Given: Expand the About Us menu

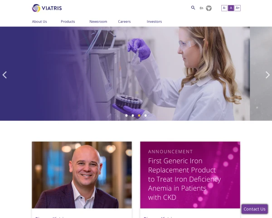Looking at the screenshot, I should click(x=39, y=21).
